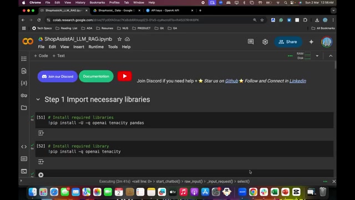Open the PRODUCT bookmark folder

[141, 28]
